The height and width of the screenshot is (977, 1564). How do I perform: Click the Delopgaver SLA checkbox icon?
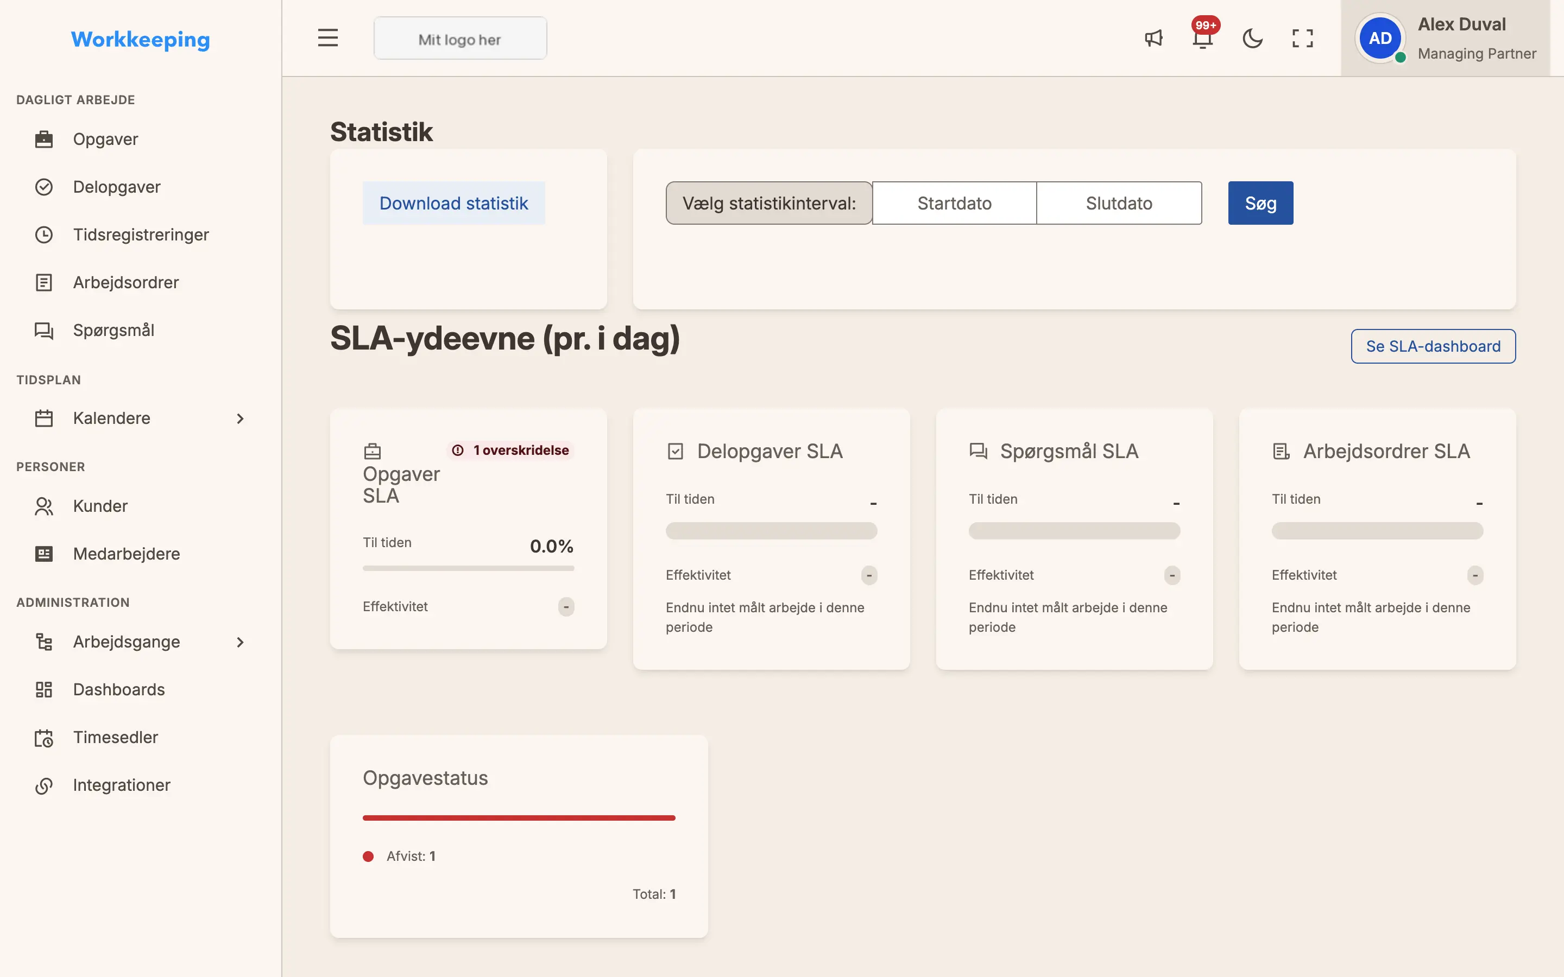click(676, 451)
